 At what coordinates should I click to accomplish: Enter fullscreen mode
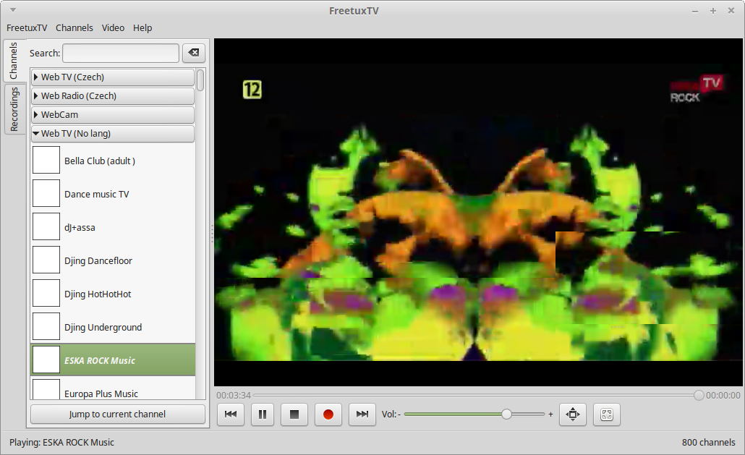[x=607, y=414]
